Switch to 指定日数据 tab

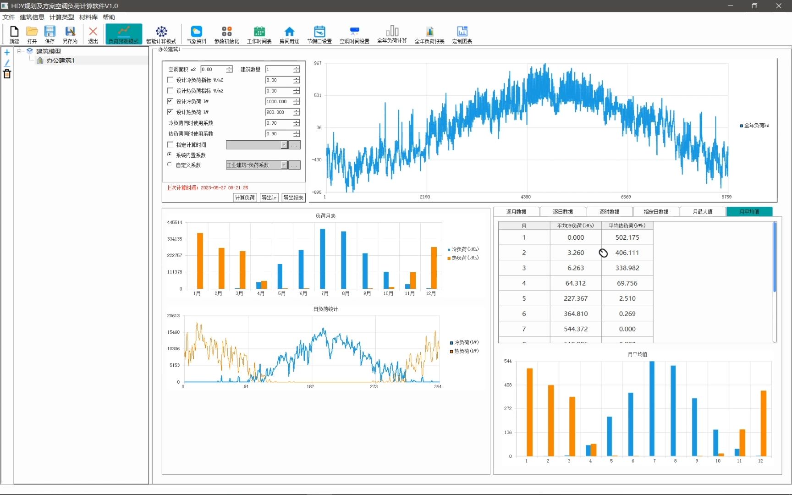(656, 212)
